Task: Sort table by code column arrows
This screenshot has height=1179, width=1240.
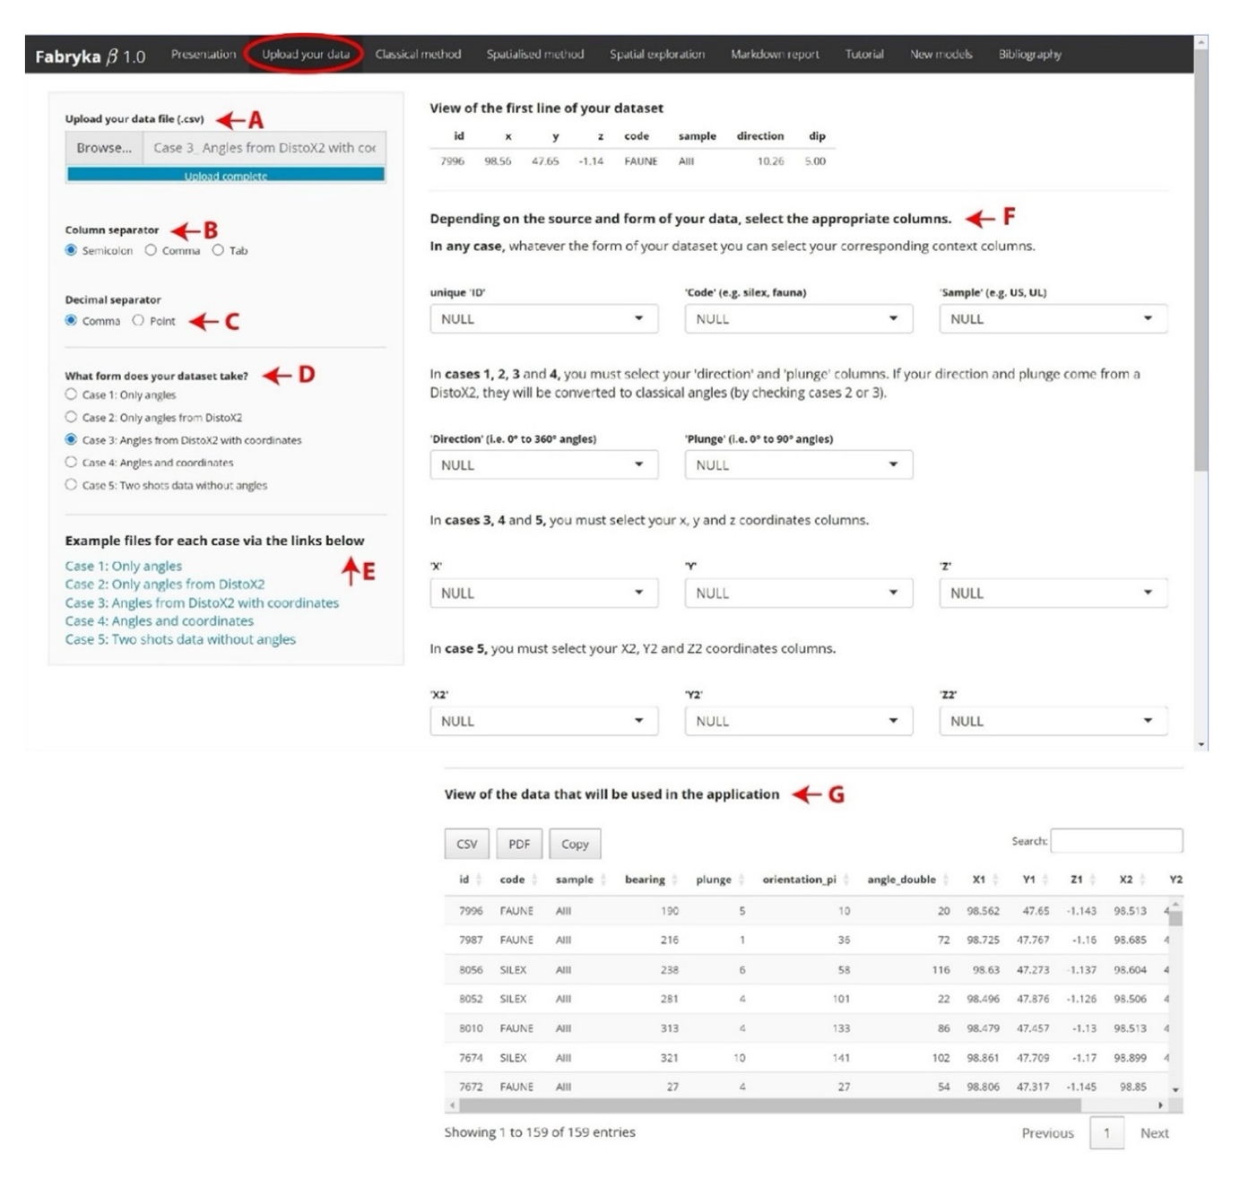Action: (534, 880)
